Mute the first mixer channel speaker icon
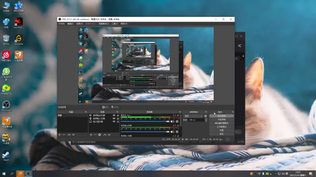This screenshot has width=316, height=177. (172, 122)
